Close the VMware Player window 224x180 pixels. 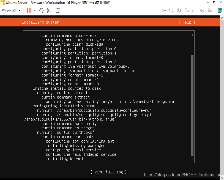(221, 2)
